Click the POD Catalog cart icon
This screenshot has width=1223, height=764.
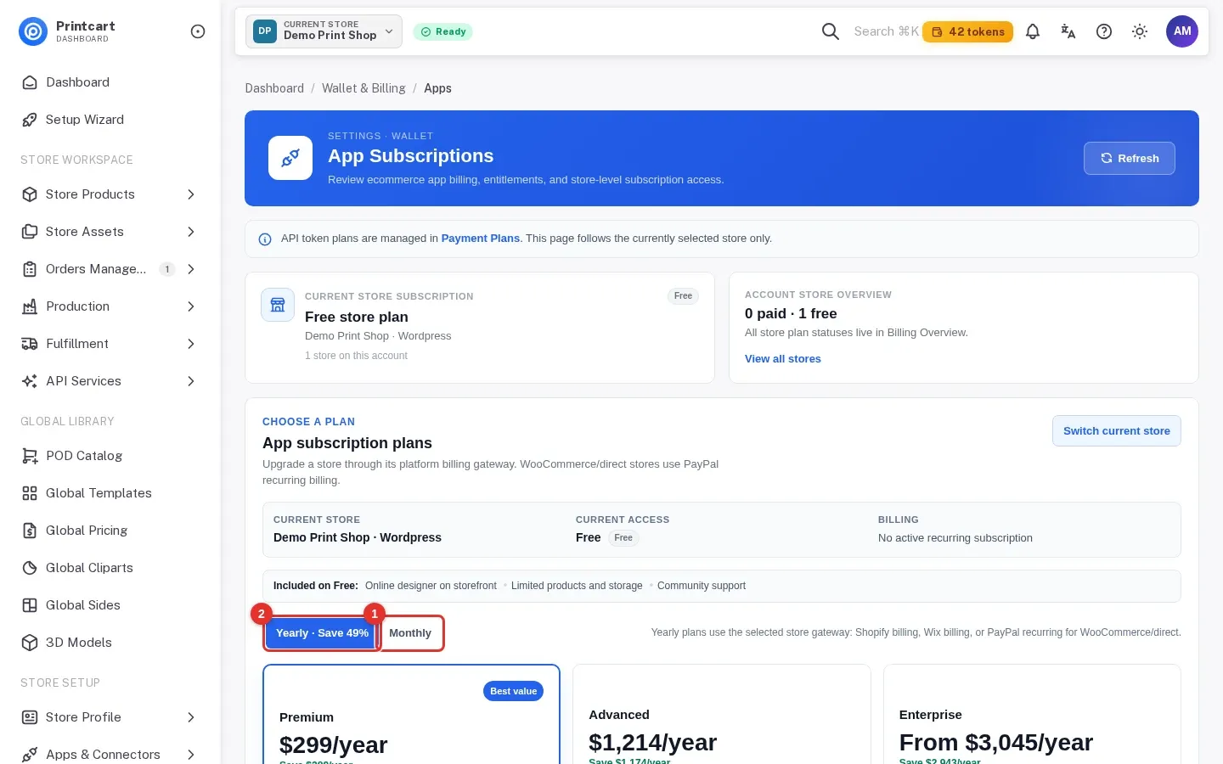click(x=30, y=456)
